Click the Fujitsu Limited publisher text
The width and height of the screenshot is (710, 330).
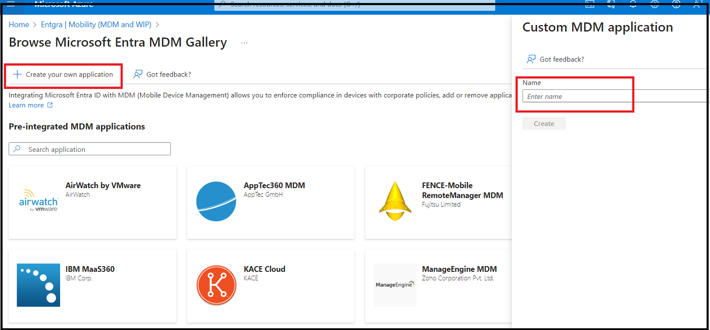point(441,204)
